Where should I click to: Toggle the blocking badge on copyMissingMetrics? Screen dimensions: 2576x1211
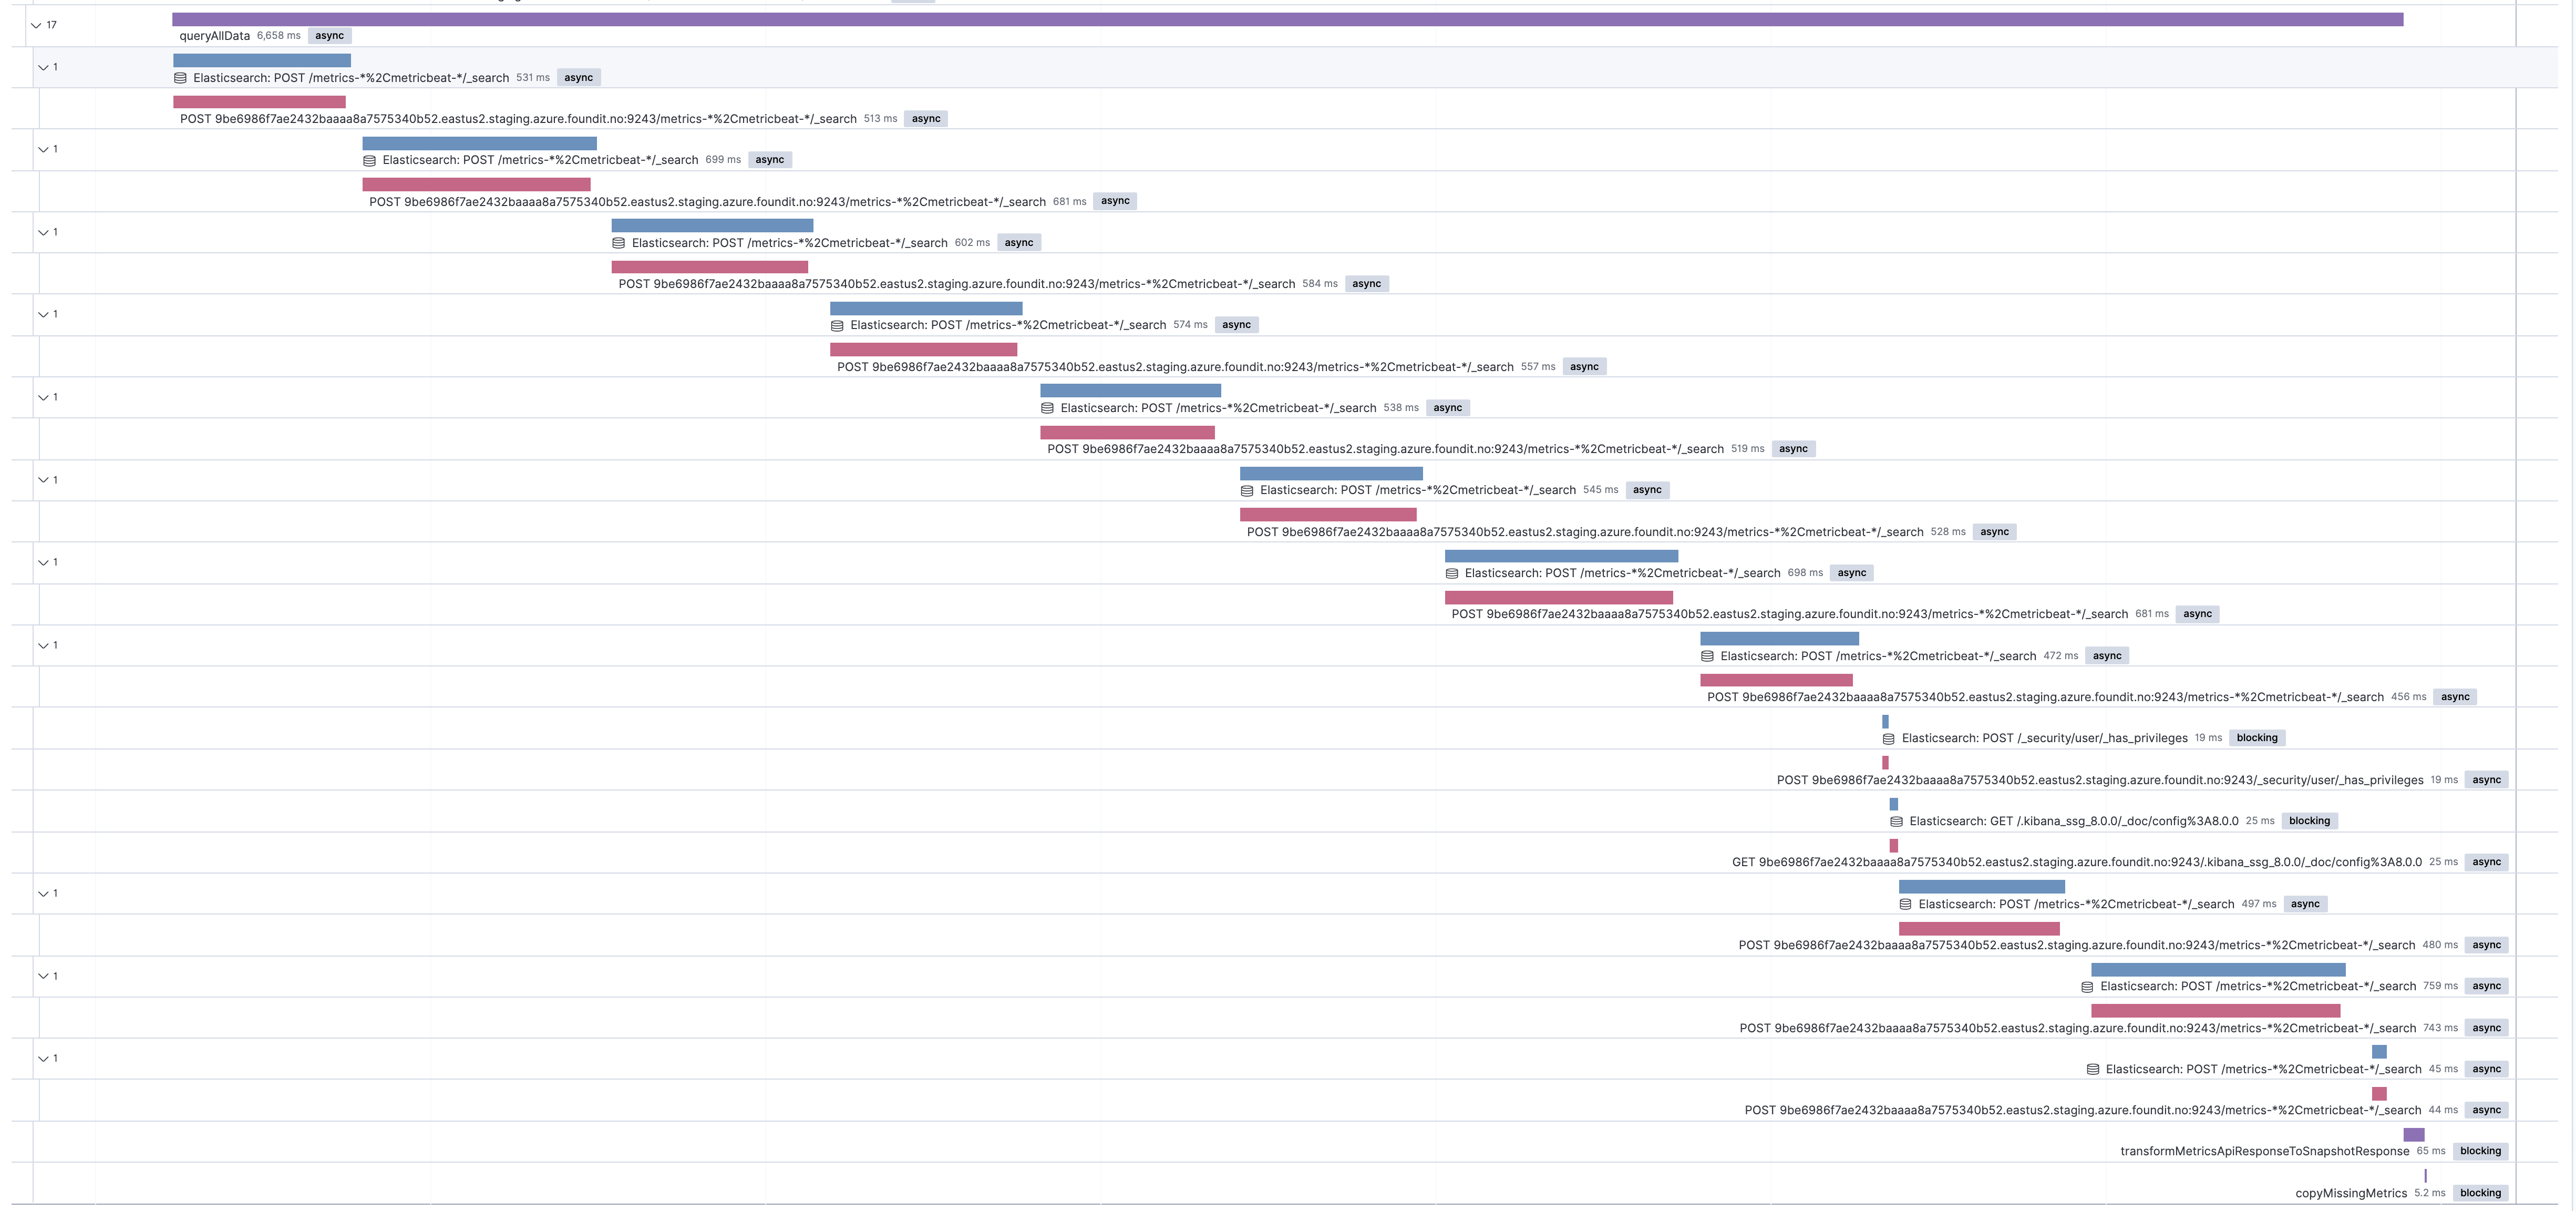[2480, 1192]
